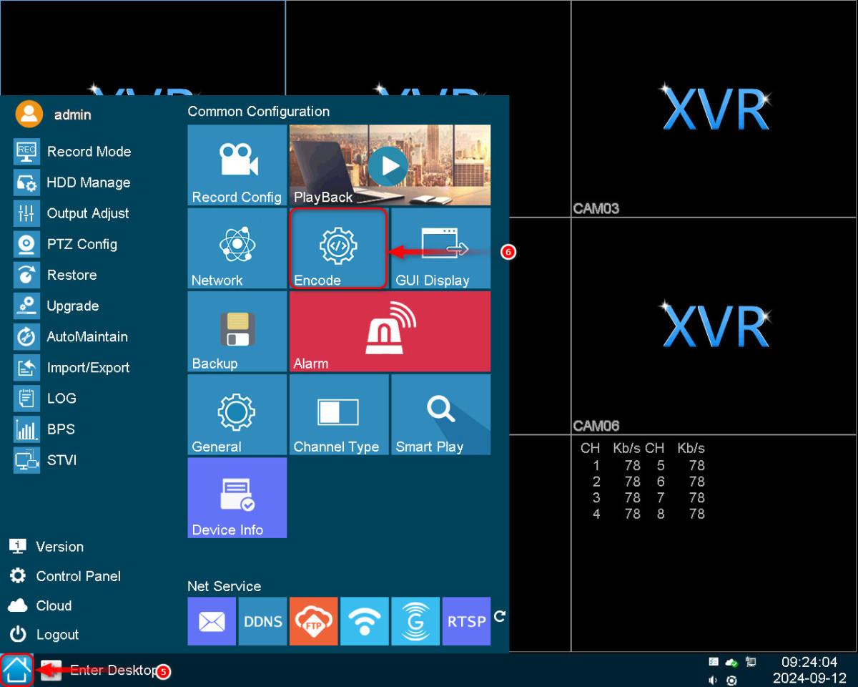
Task: Click the FTP net service icon
Action: tap(313, 621)
